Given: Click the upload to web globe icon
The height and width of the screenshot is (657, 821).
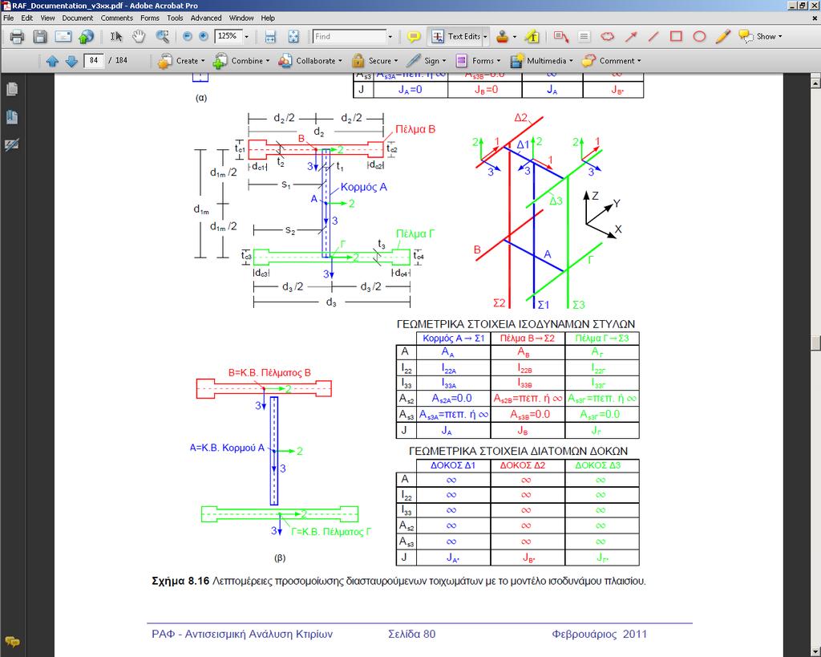Looking at the screenshot, I should [86, 37].
